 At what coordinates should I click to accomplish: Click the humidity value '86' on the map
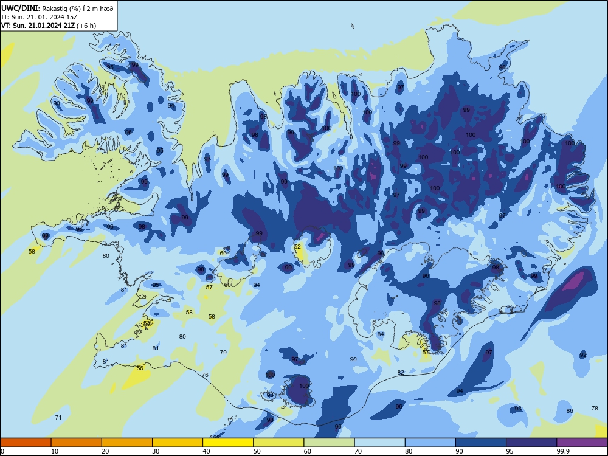coord(570,410)
